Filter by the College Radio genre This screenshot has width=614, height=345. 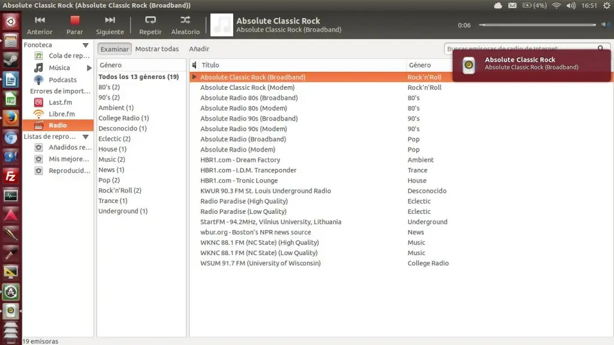(x=124, y=118)
